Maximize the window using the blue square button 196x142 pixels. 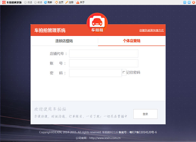(x=189, y=2)
